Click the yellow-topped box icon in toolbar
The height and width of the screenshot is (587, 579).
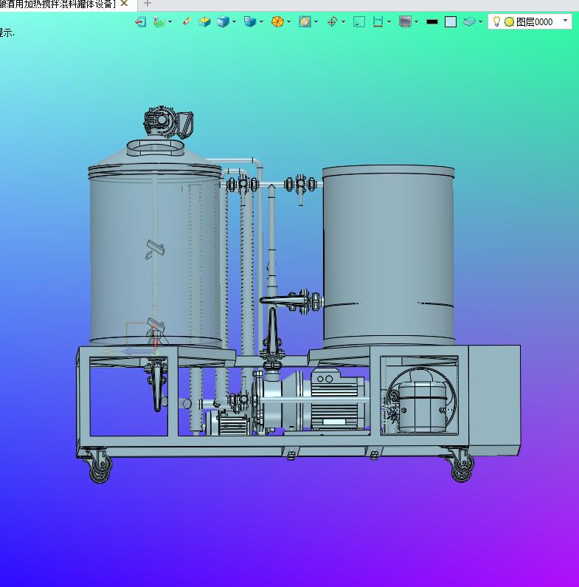[x=204, y=22]
